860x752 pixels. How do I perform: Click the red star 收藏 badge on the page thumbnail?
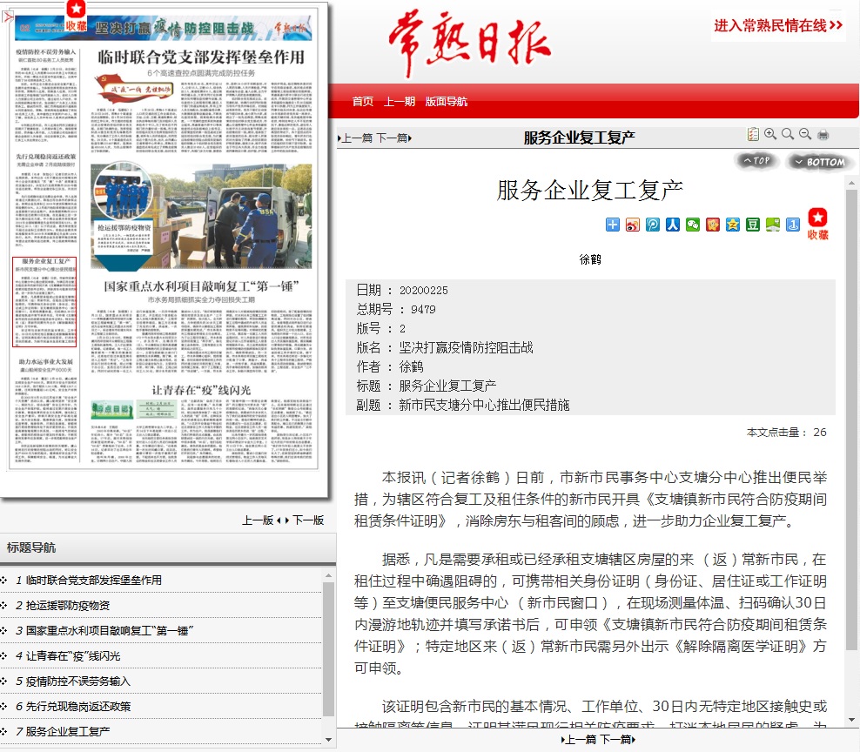pyautogui.click(x=77, y=16)
